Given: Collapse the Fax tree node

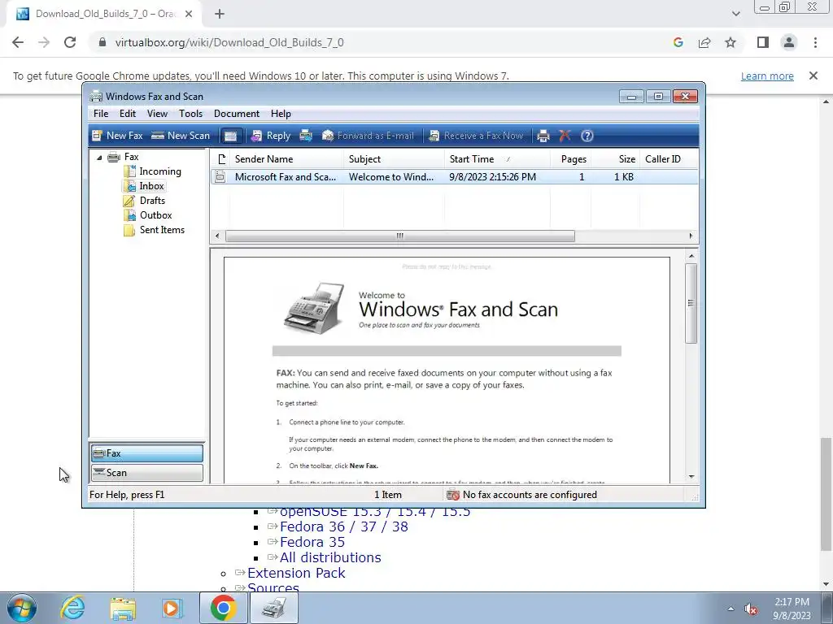Looking at the screenshot, I should 99,157.
